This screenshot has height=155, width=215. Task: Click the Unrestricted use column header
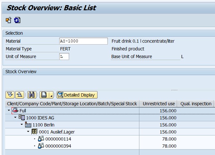tap(158, 104)
